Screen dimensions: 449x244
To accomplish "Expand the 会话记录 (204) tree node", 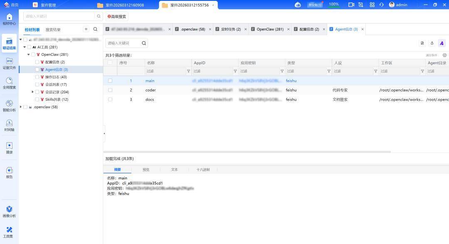I will click(x=33, y=92).
